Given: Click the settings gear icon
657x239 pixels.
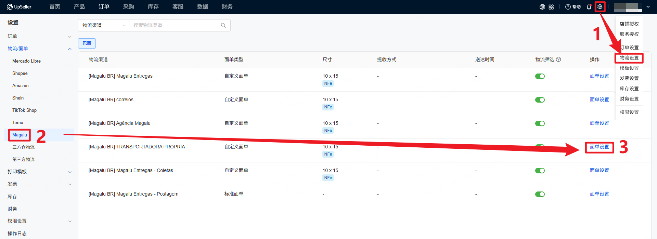Looking at the screenshot, I should (600, 7).
